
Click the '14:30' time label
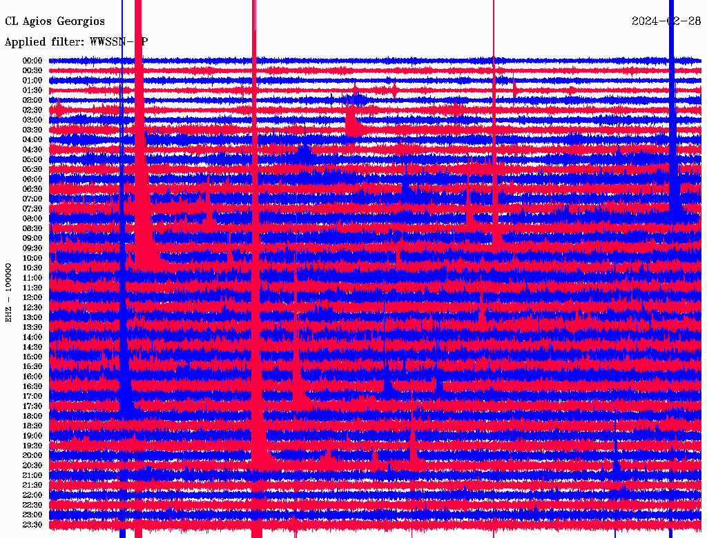[x=32, y=347]
